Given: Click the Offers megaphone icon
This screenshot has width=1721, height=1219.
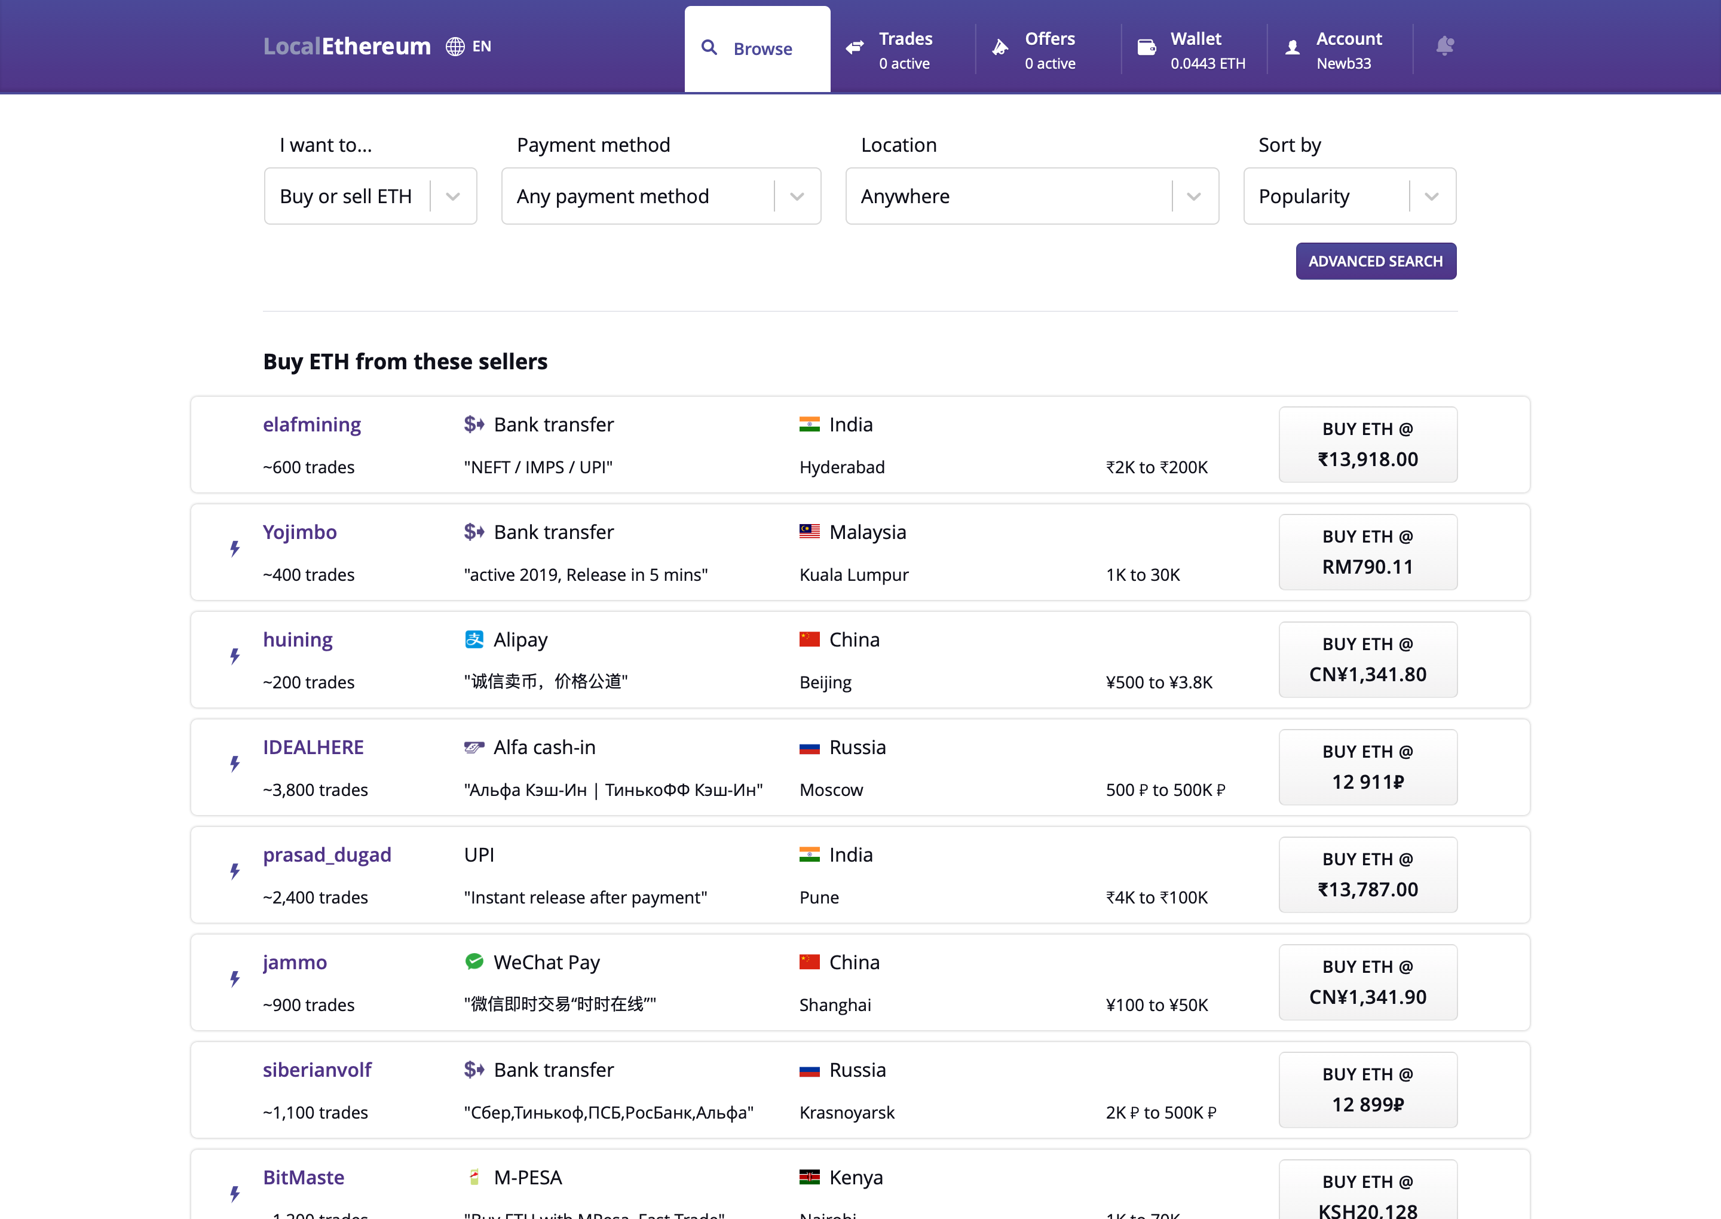Looking at the screenshot, I should (1000, 48).
